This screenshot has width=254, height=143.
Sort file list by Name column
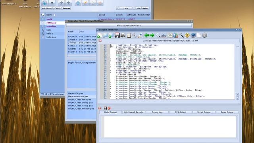tap(71, 15)
